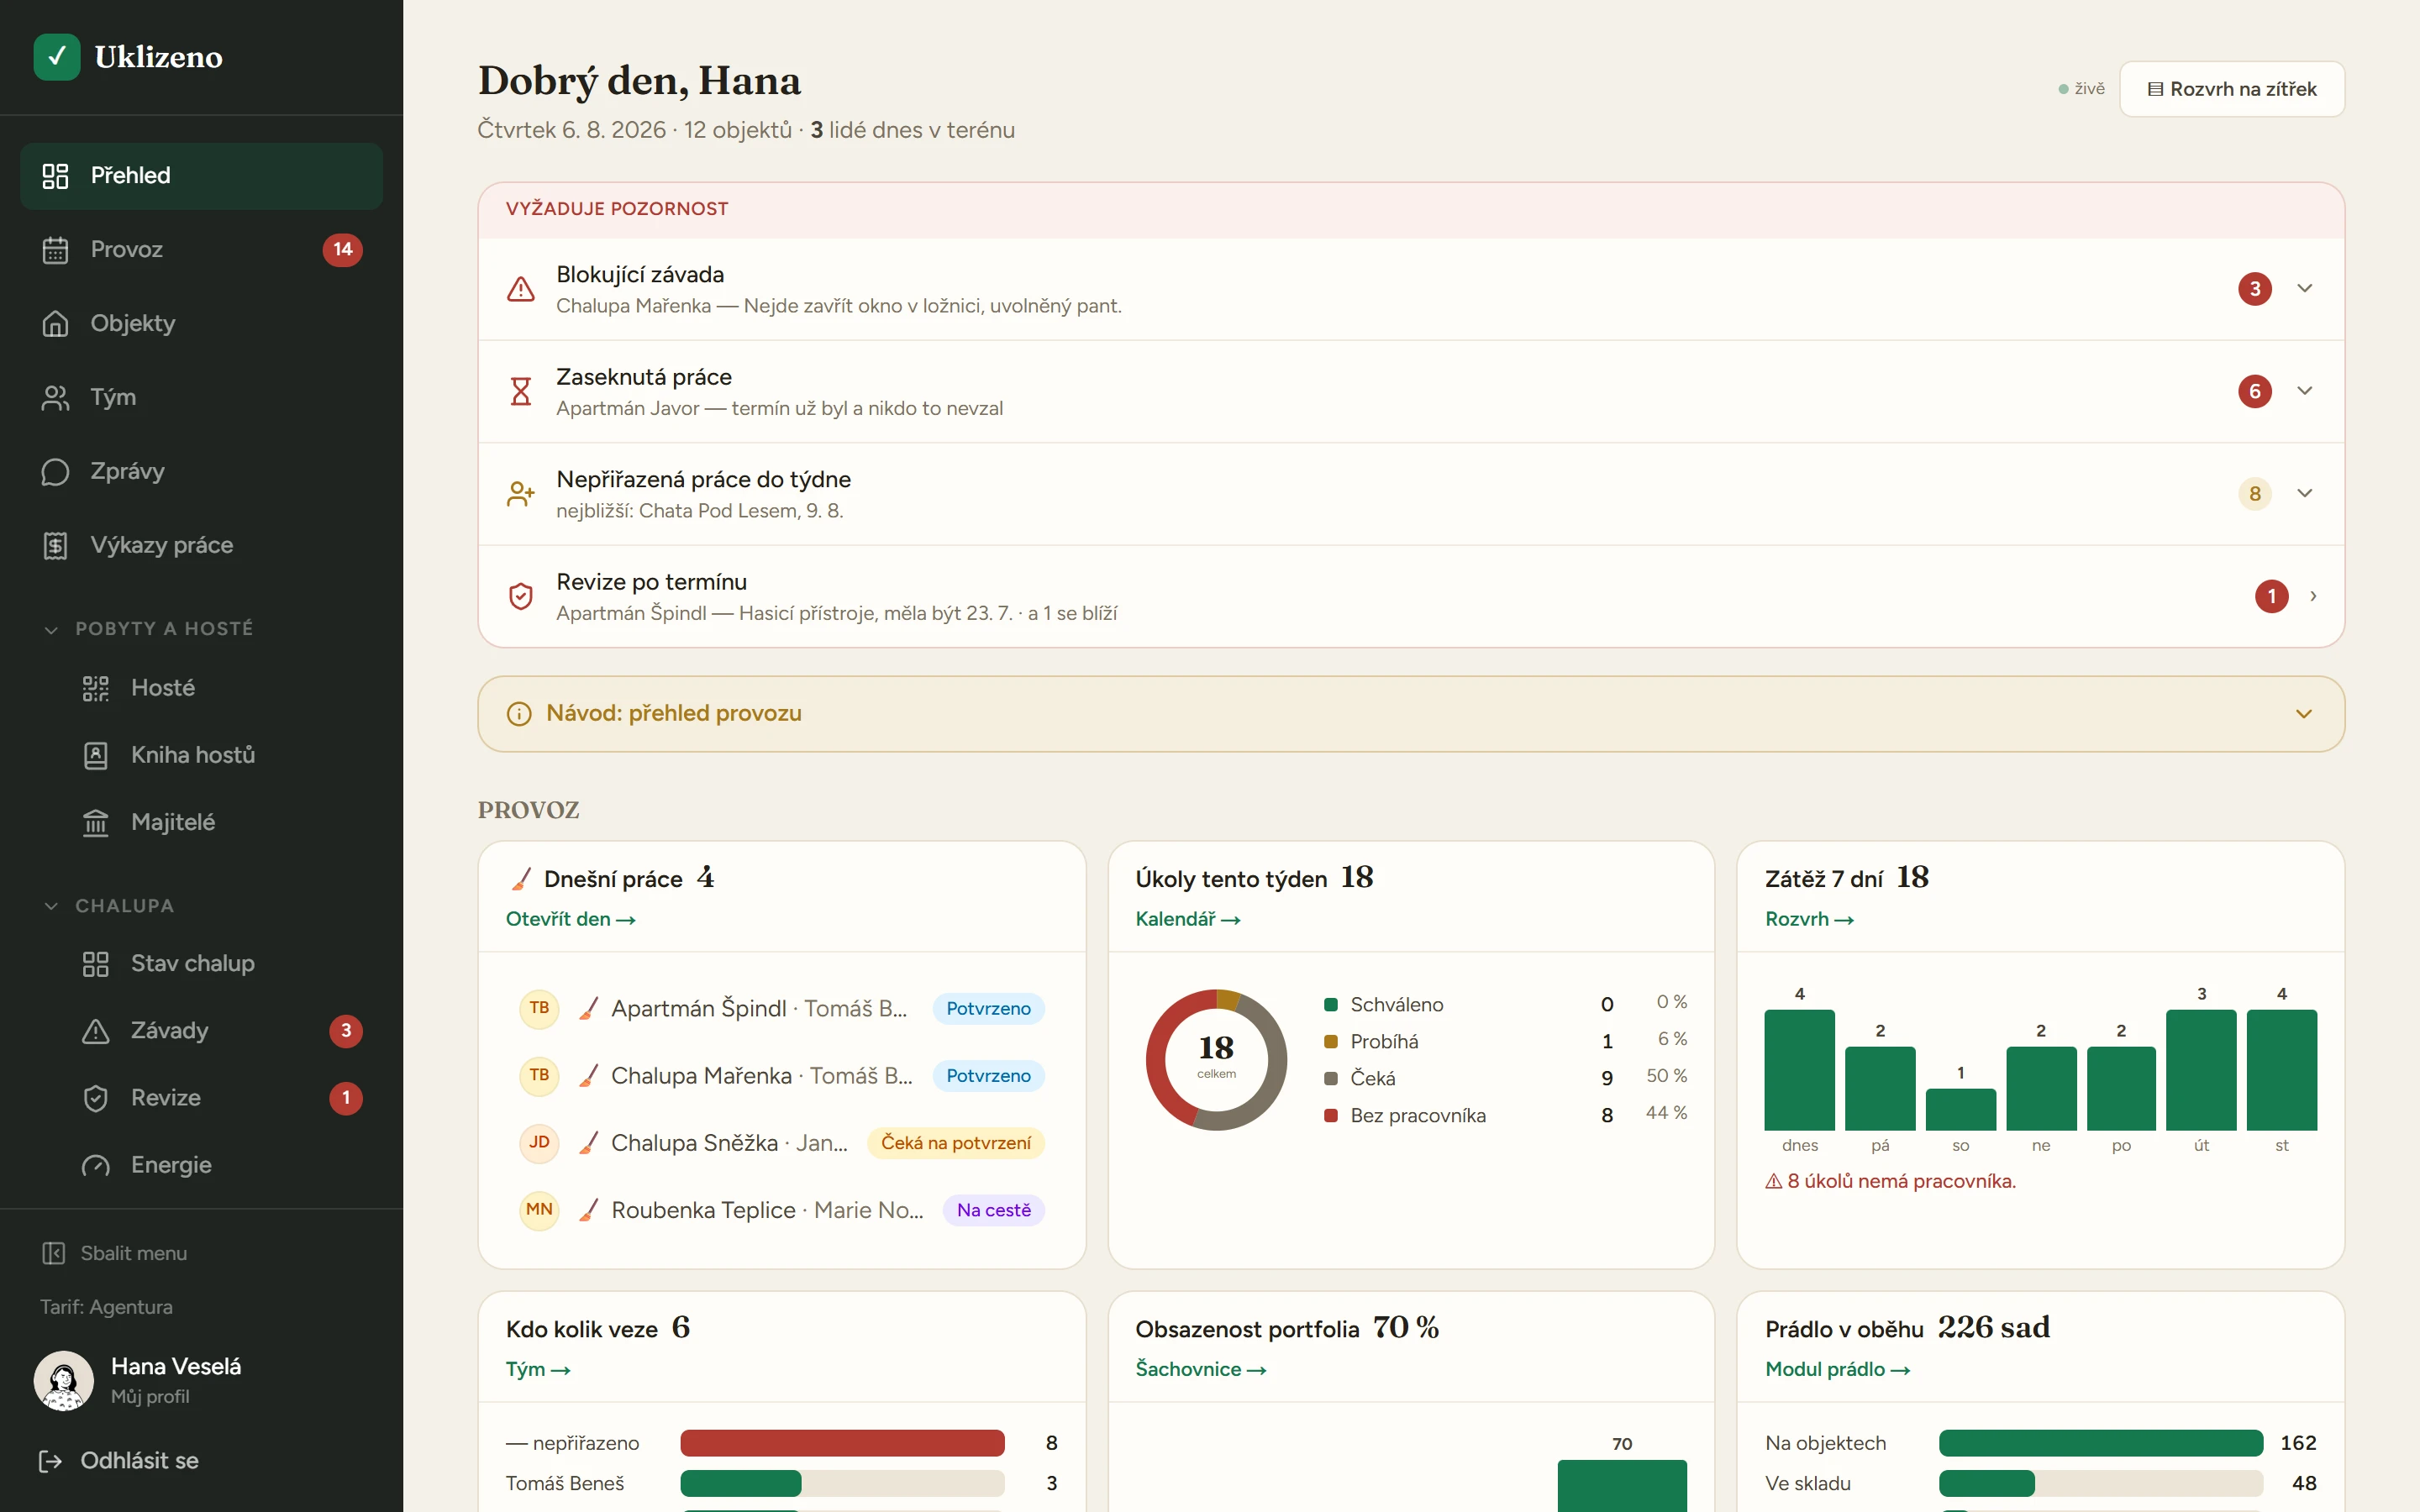Screen dimensions: 2420x1512
Task: Go to the Tým menu item
Action: pos(201,398)
